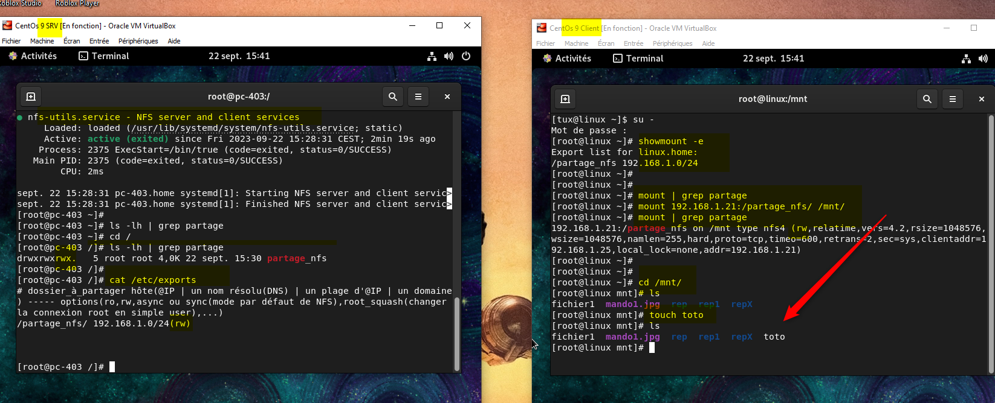
Task: Maximize the CentOs 9 SRV VirtualBox window
Action: 439,25
